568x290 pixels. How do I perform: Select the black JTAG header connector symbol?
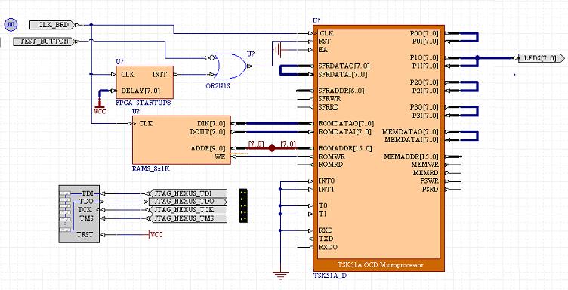click(244, 205)
